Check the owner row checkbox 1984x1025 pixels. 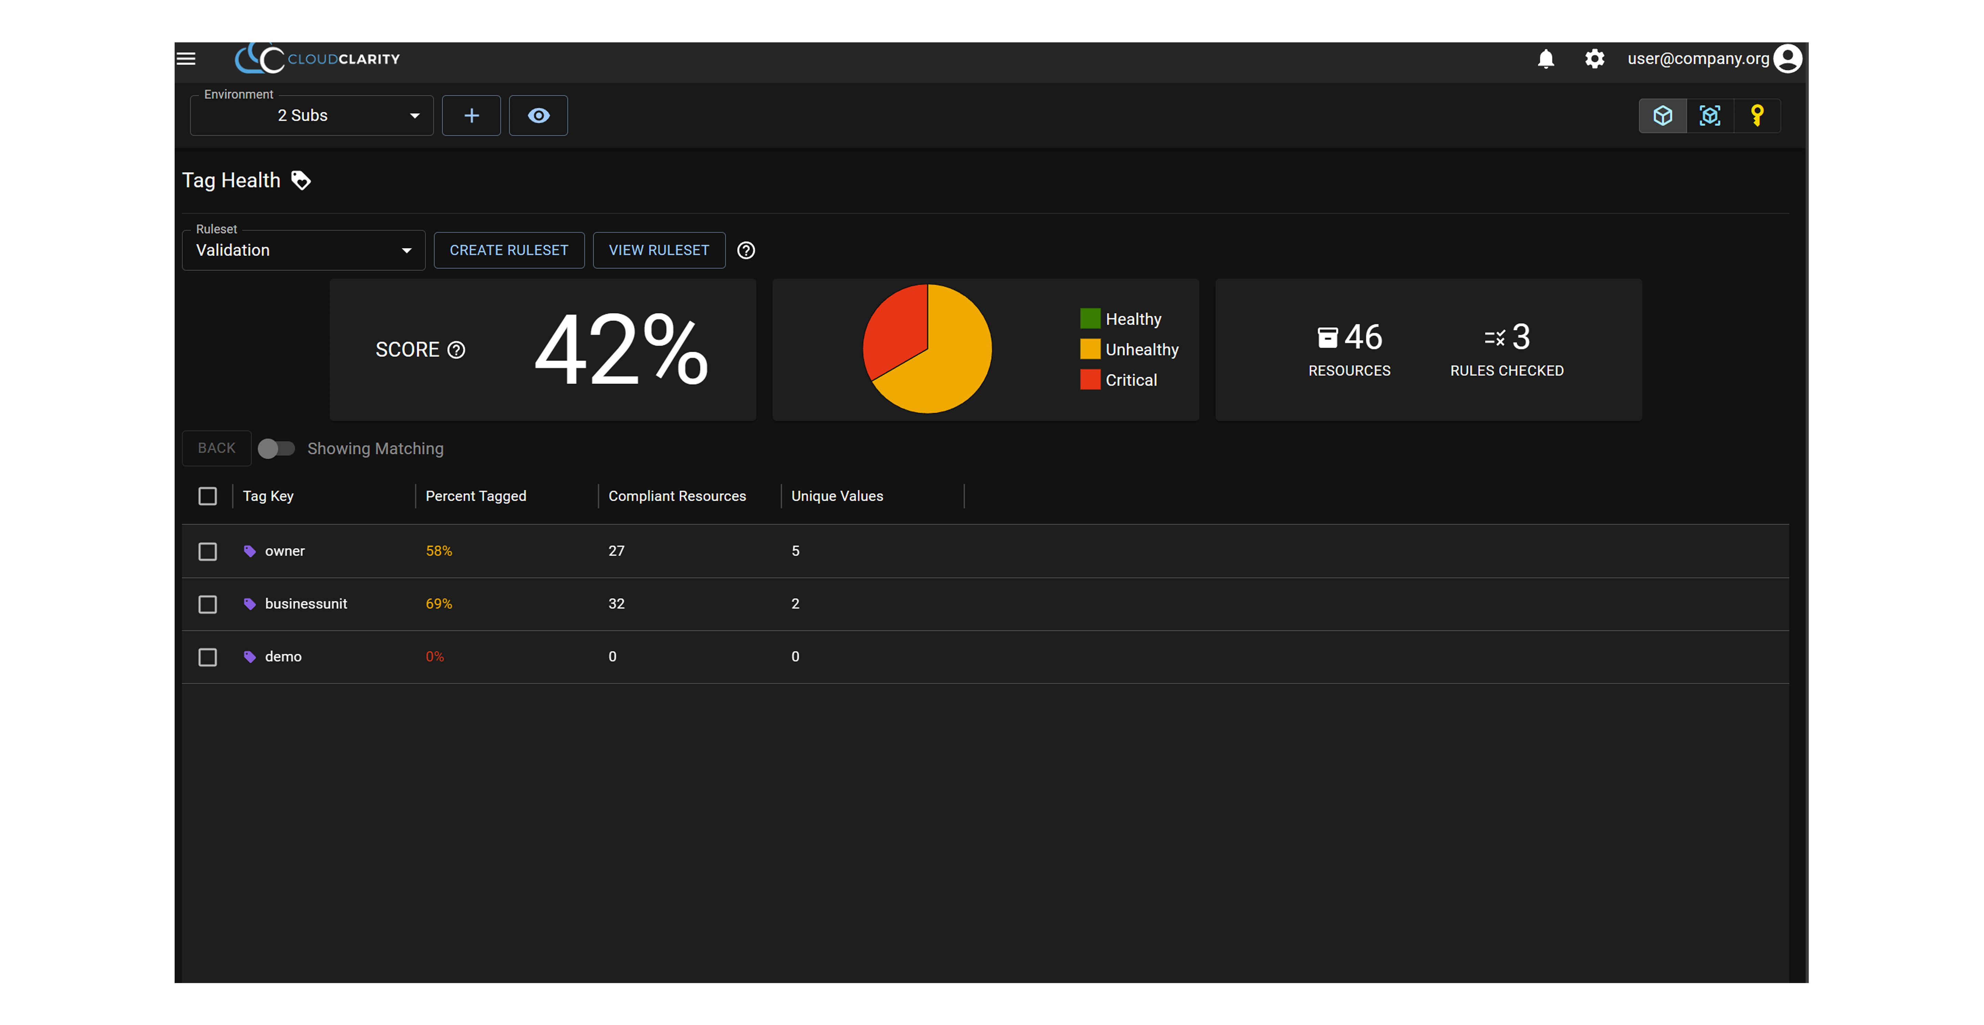coord(207,551)
